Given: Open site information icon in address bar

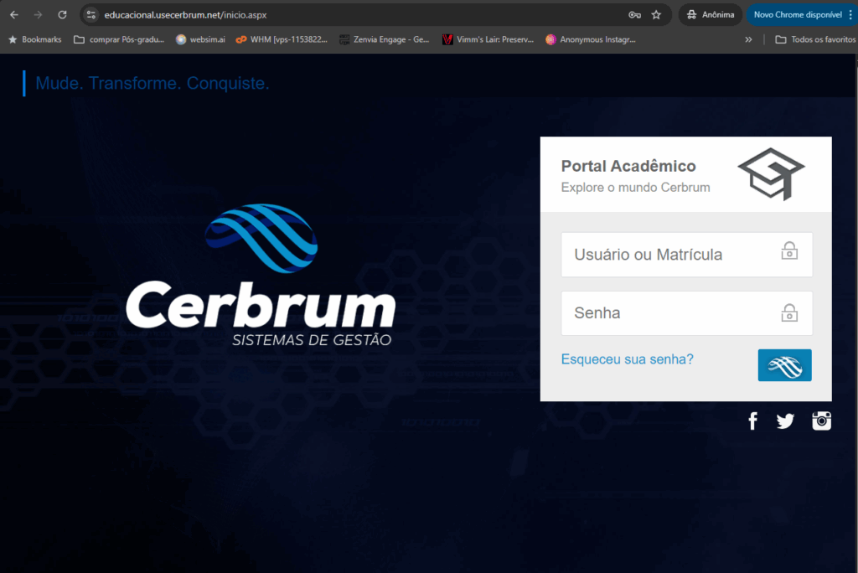Looking at the screenshot, I should pyautogui.click(x=90, y=15).
